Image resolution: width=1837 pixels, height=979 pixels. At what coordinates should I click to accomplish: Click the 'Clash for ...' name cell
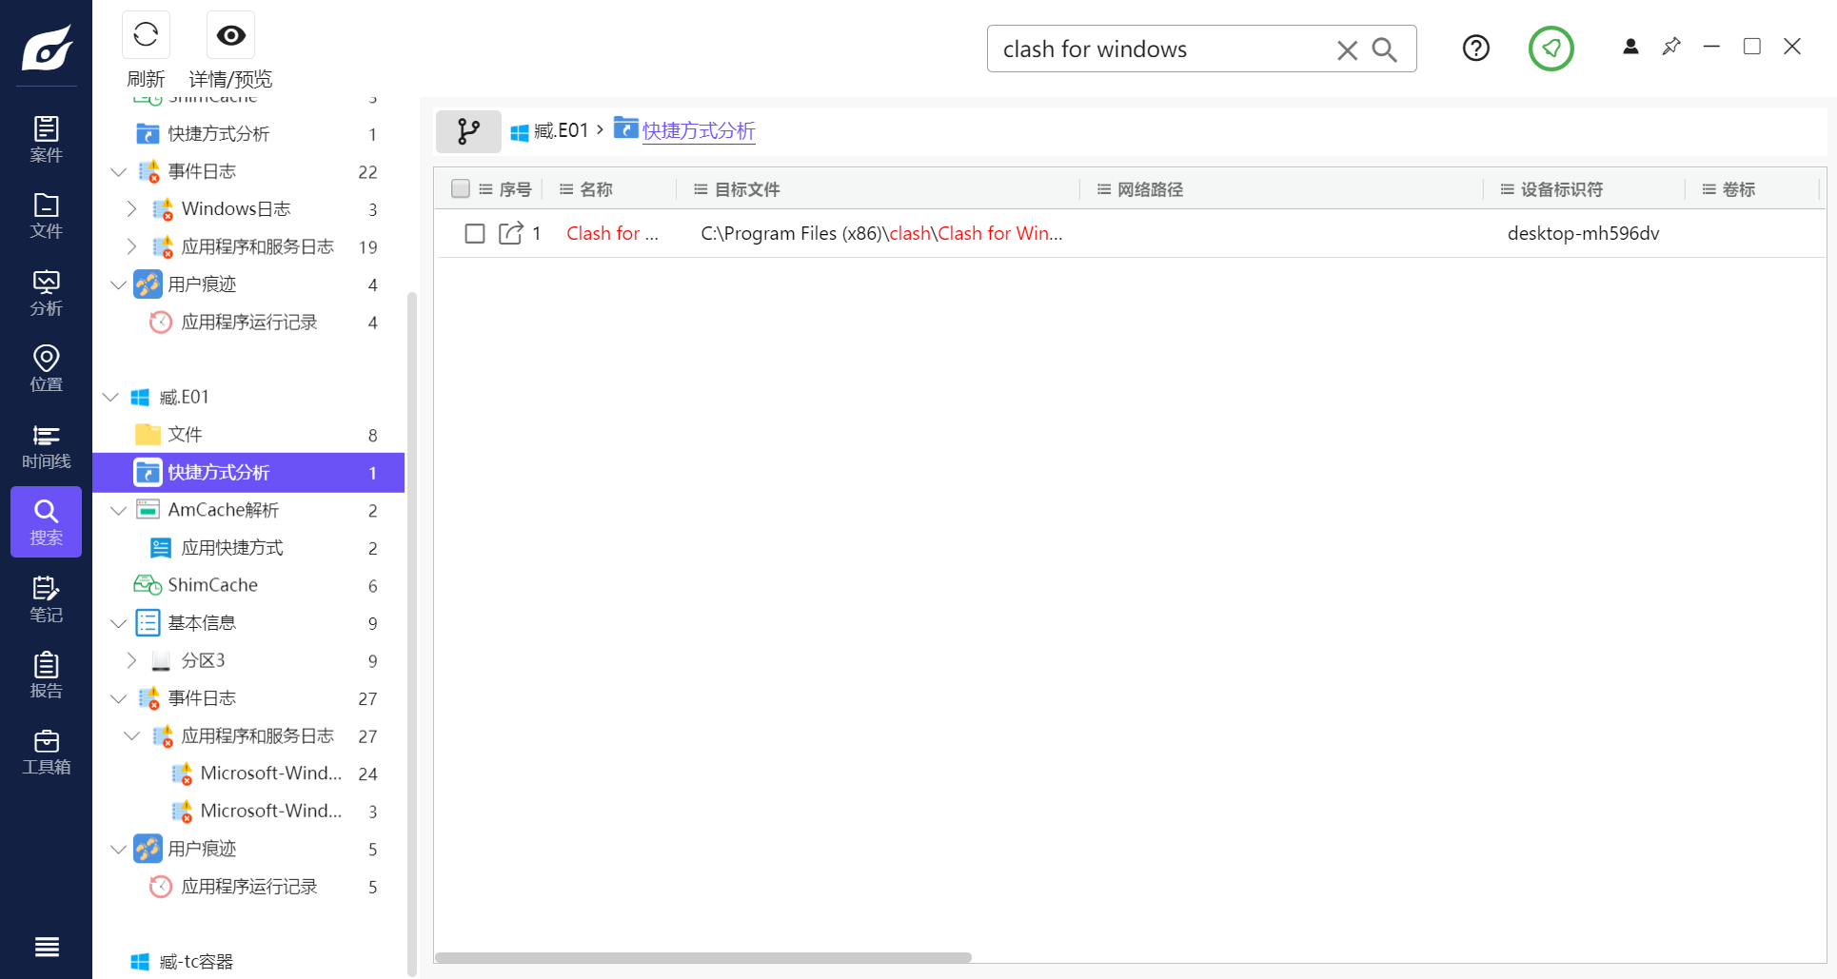(612, 233)
